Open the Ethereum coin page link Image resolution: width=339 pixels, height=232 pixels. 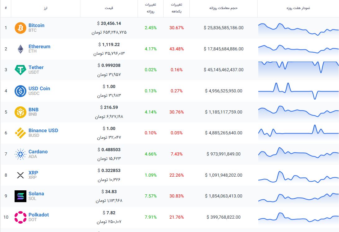tap(39, 46)
